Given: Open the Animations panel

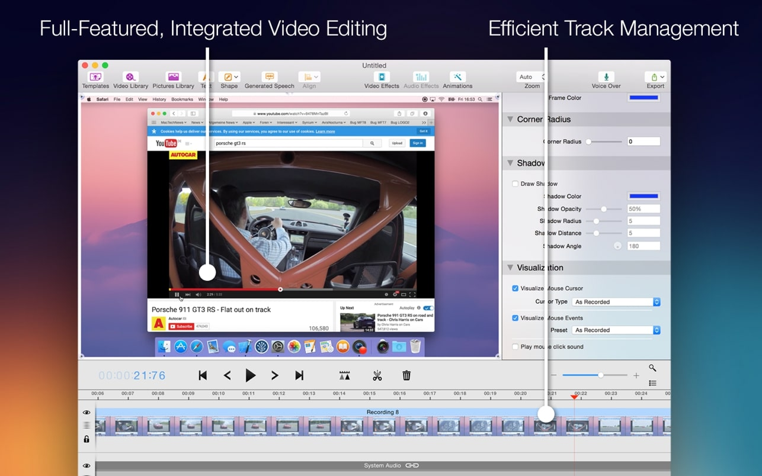Looking at the screenshot, I should [x=457, y=77].
